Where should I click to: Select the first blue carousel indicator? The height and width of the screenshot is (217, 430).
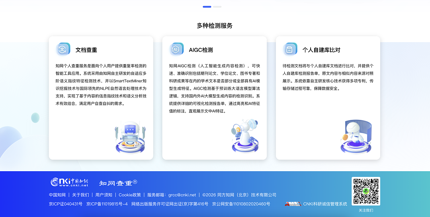pos(207,7)
